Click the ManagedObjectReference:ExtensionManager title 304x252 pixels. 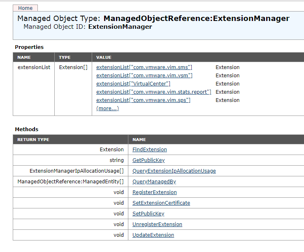coord(196,18)
